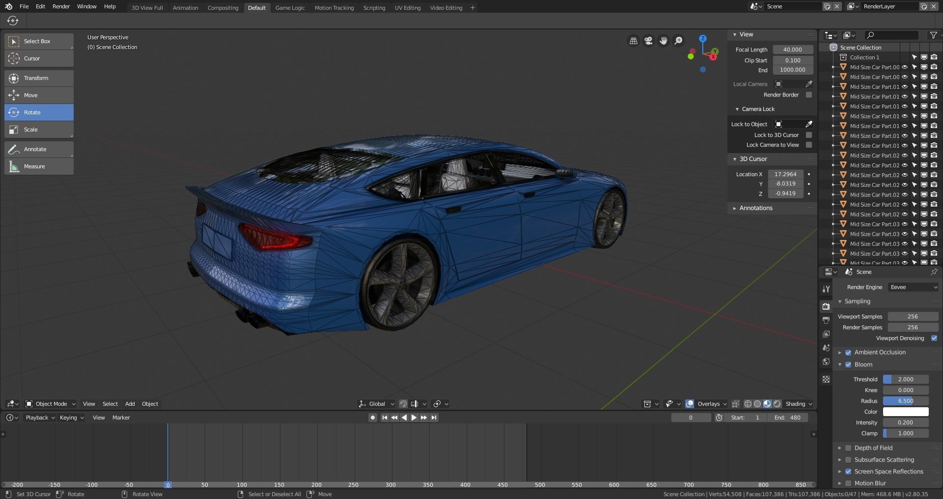Open the Render Engine dropdown
The height and width of the screenshot is (499, 943).
click(x=913, y=287)
